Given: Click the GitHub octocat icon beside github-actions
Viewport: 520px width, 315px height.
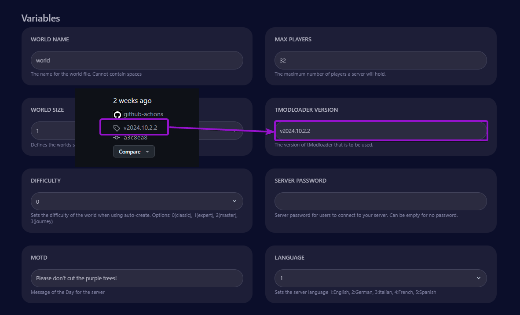Looking at the screenshot, I should [117, 114].
